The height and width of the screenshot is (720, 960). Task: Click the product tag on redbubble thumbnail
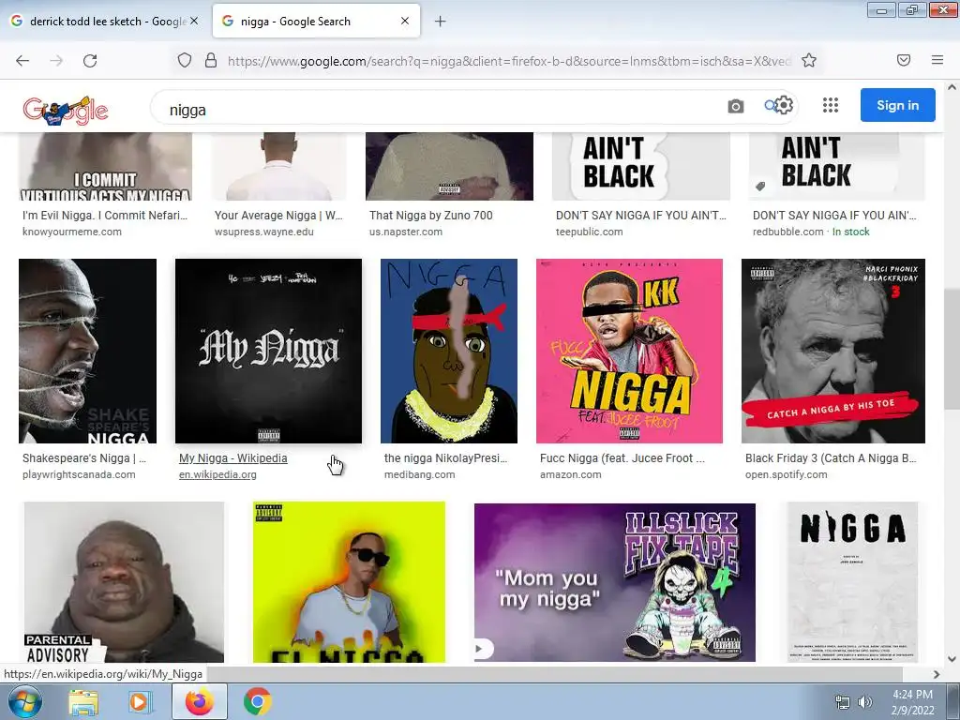[759, 187]
